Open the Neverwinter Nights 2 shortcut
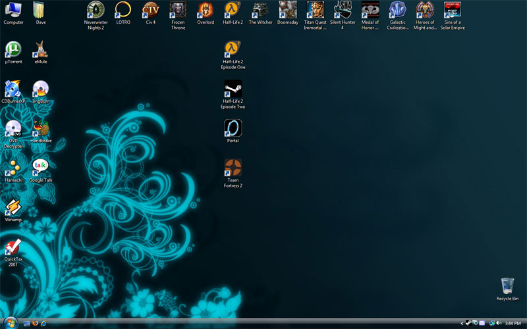Viewport: 527px width, 329px height. tap(96, 10)
